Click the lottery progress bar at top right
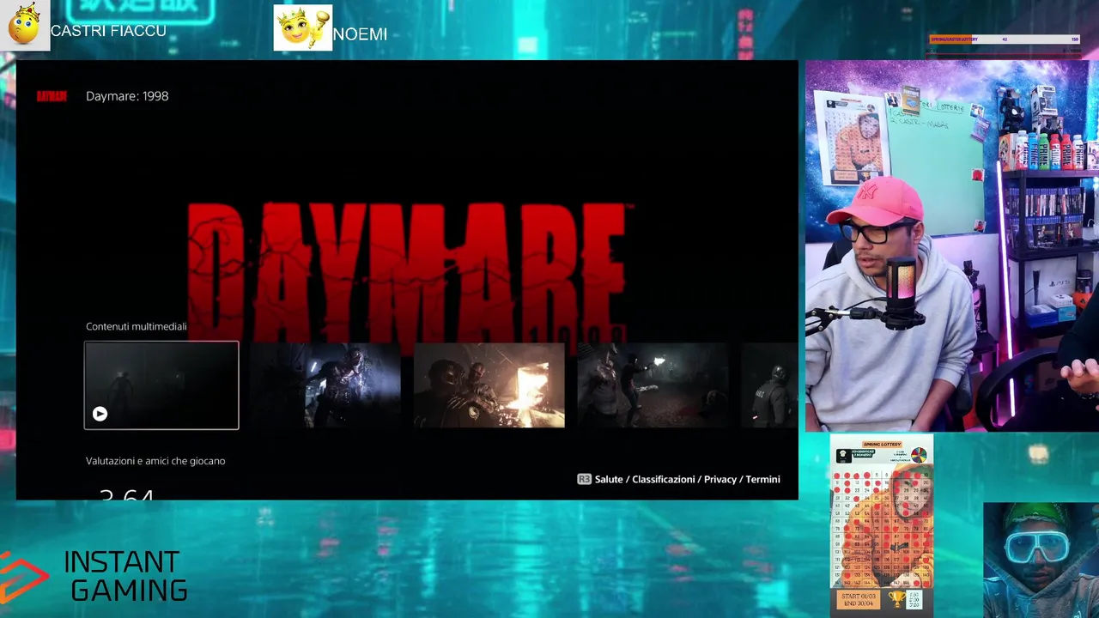The image size is (1099, 618). coord(1005,39)
